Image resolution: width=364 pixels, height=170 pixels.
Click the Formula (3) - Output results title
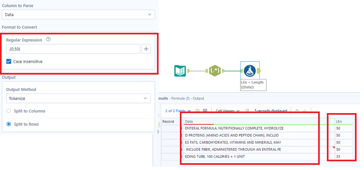pyautogui.click(x=188, y=98)
